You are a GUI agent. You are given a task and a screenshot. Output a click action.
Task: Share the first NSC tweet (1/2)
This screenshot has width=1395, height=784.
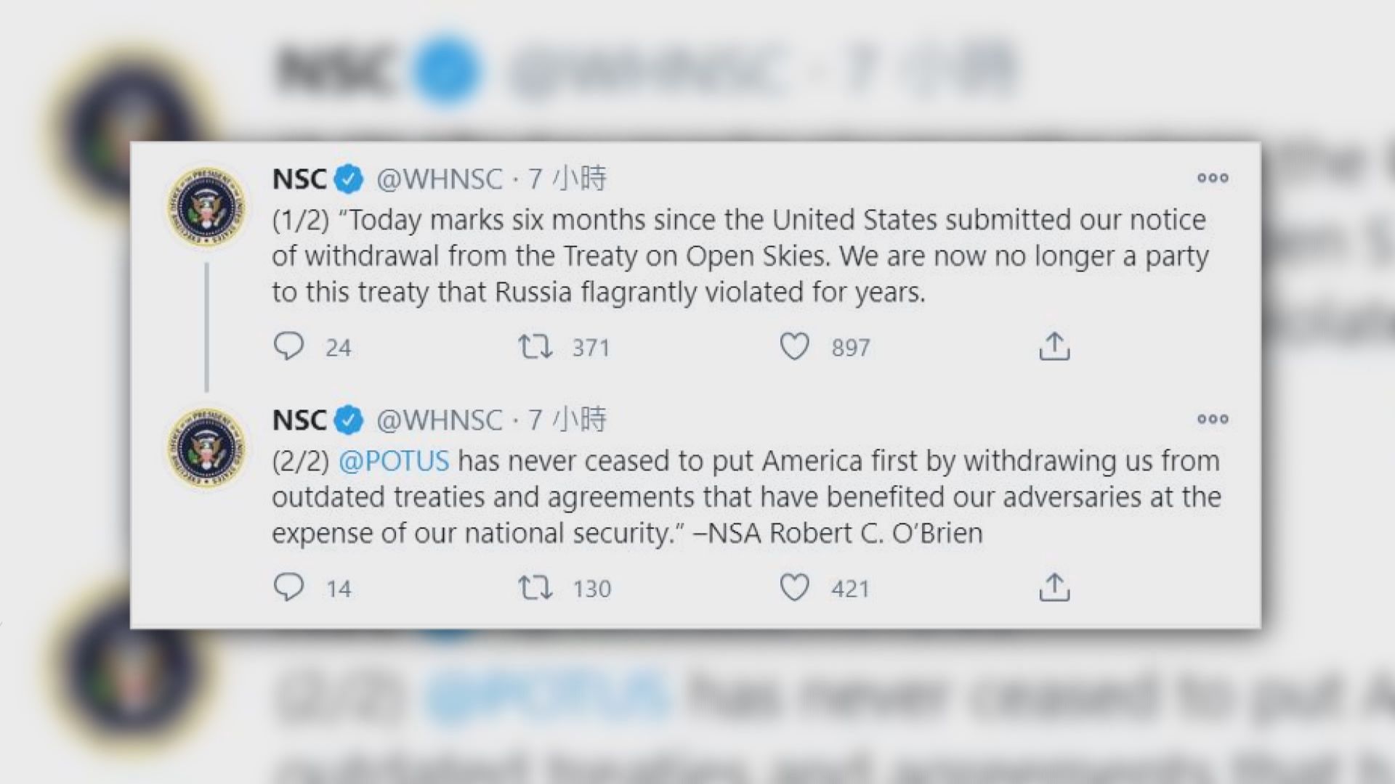point(1054,346)
